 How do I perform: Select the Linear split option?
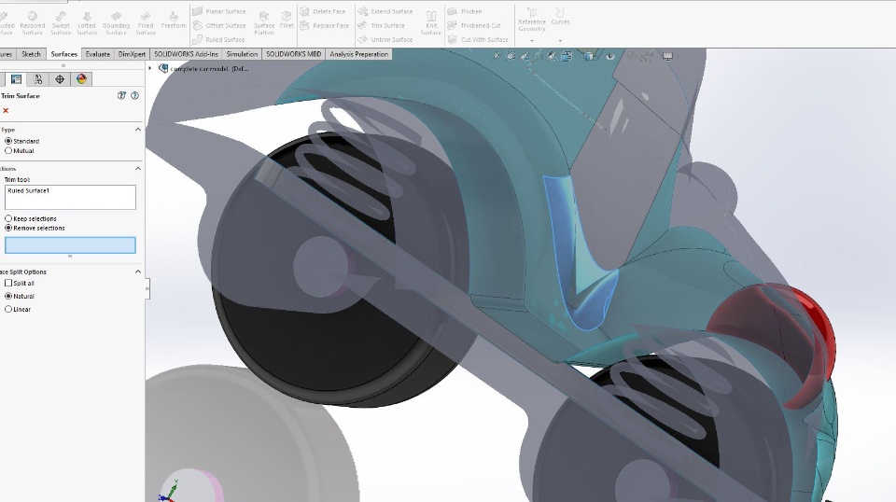click(x=18, y=310)
